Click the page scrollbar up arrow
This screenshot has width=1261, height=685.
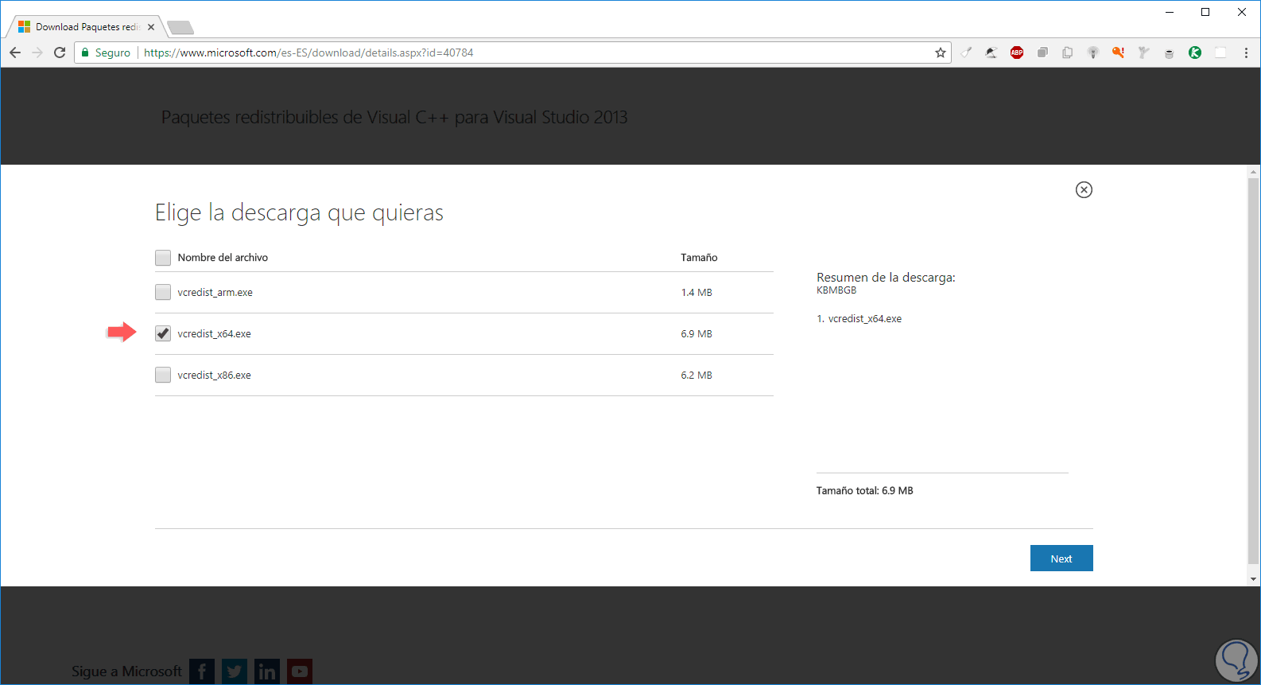tap(1254, 171)
